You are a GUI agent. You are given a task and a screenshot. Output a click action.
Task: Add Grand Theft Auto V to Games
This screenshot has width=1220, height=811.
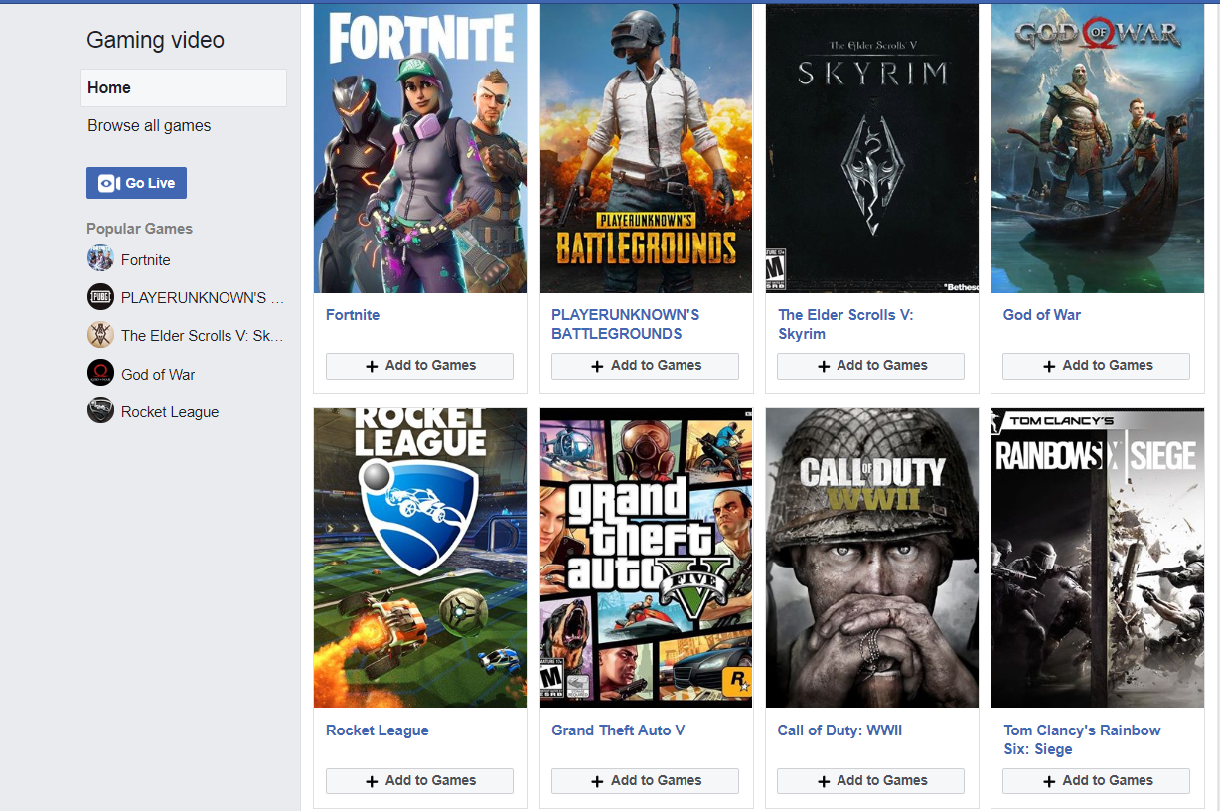click(x=645, y=781)
